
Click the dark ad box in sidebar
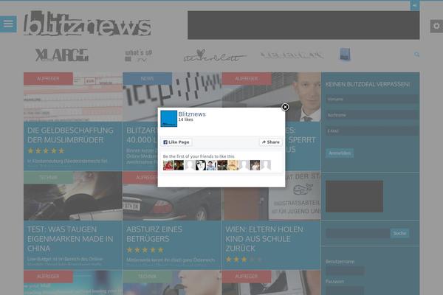pos(354,196)
